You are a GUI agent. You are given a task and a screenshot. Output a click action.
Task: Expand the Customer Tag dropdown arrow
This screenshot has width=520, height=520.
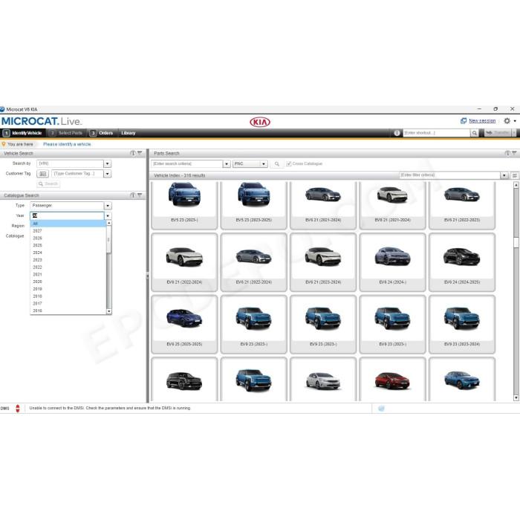108,174
